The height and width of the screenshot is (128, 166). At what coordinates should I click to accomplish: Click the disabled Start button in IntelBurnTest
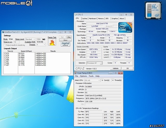[62, 37]
